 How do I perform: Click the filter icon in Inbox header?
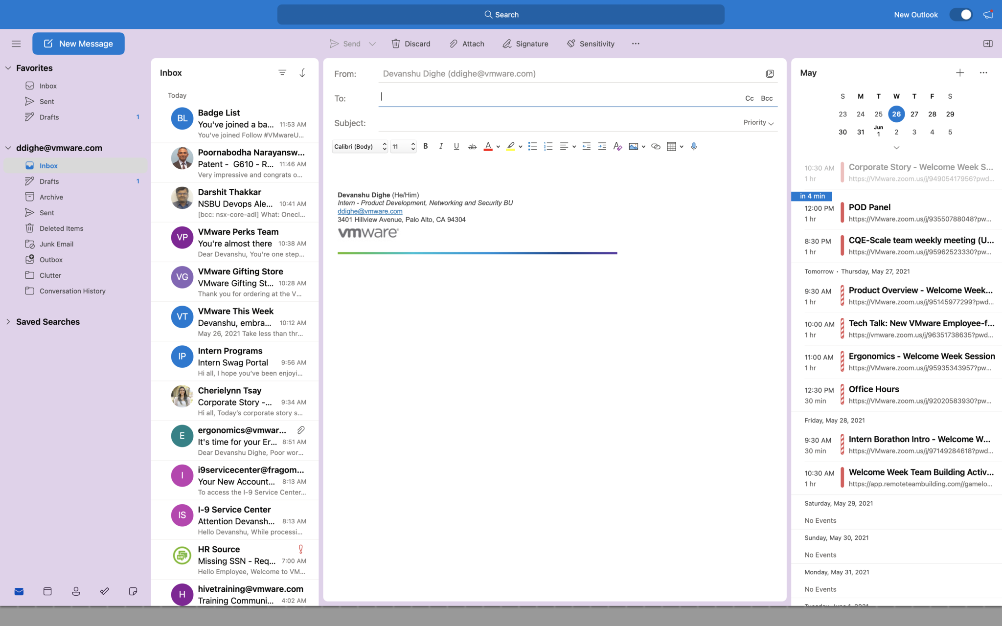pyautogui.click(x=282, y=73)
